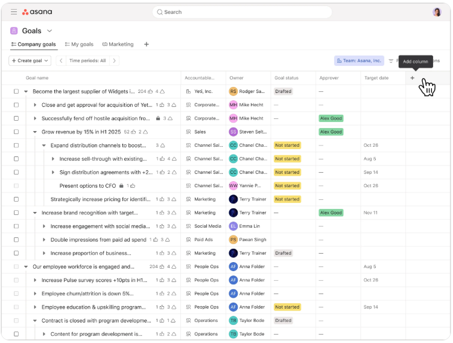The height and width of the screenshot is (343, 453).
Task: Click search magnifier icon
Action: [159, 12]
